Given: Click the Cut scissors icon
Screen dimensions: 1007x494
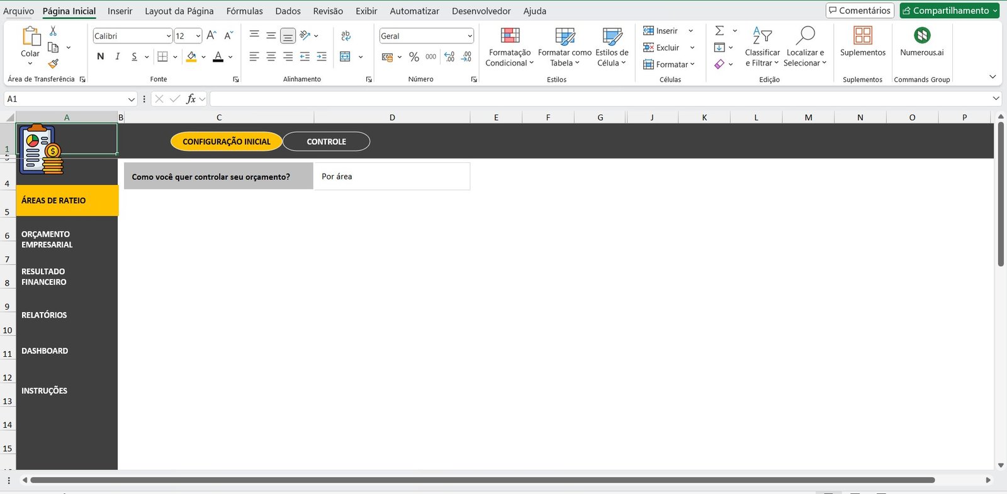Looking at the screenshot, I should pyautogui.click(x=53, y=31).
